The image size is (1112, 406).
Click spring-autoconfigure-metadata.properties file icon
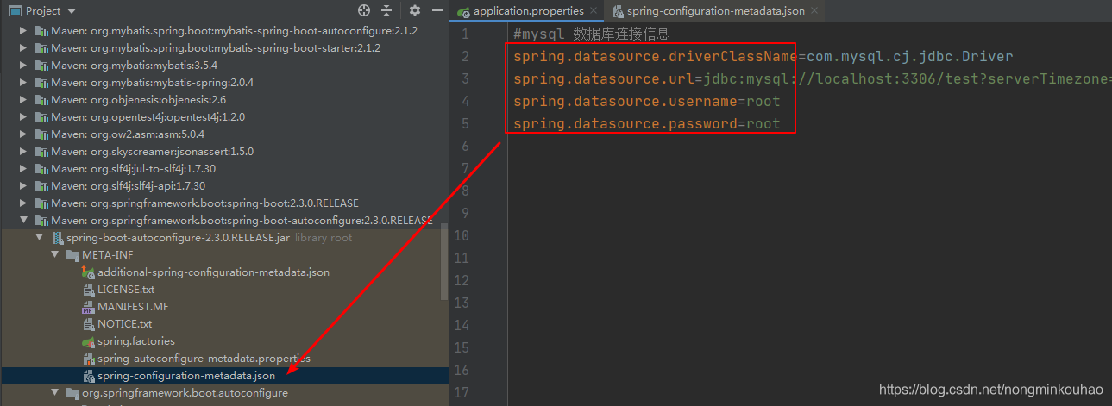click(x=88, y=358)
